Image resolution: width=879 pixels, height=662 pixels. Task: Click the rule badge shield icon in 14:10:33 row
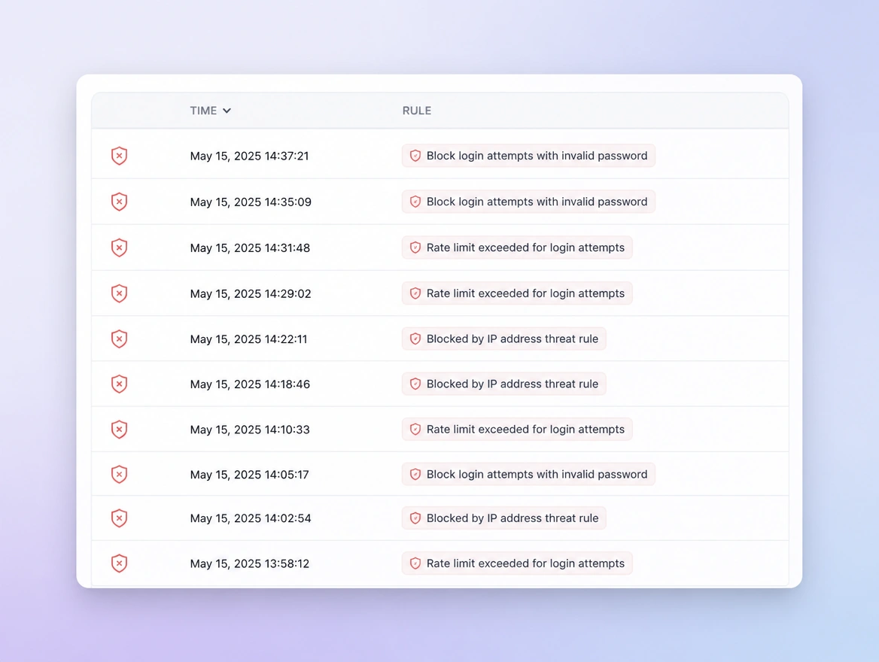click(415, 430)
